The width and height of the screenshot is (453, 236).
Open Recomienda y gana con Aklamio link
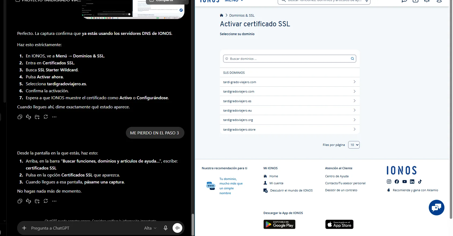[x=415, y=190]
